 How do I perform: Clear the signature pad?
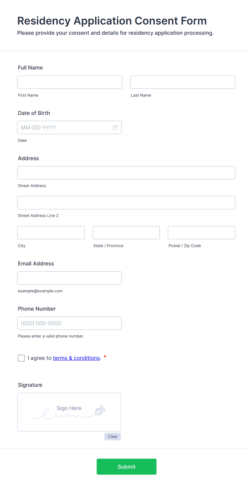[x=112, y=437]
